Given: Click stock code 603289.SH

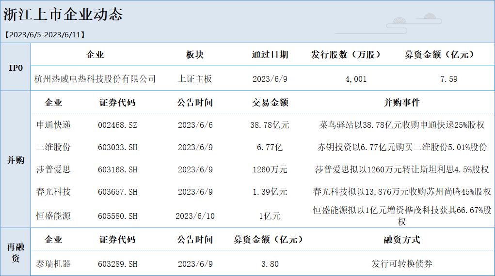Looking at the screenshot, I should 117,264.
